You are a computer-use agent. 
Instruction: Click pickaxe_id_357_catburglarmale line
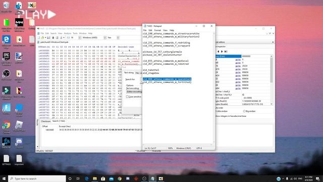coord(163,52)
